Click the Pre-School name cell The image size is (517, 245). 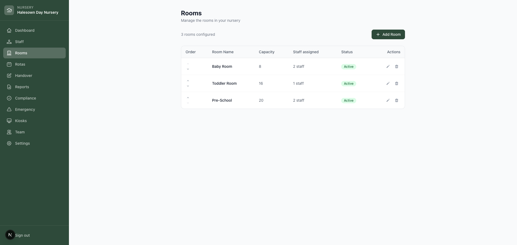pos(222,100)
